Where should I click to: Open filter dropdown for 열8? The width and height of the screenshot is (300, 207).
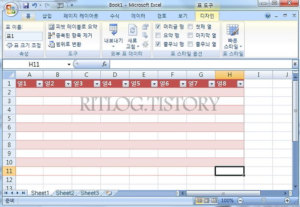coord(240,84)
